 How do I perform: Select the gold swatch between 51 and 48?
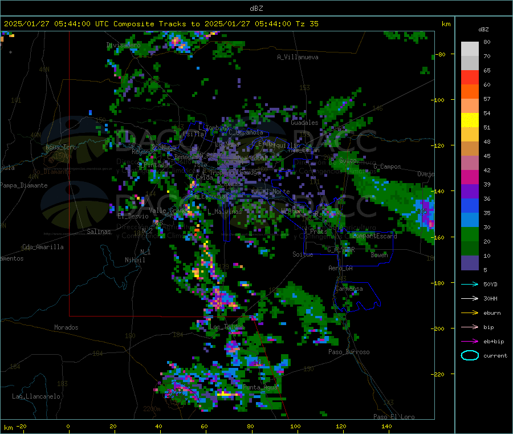[470, 135]
